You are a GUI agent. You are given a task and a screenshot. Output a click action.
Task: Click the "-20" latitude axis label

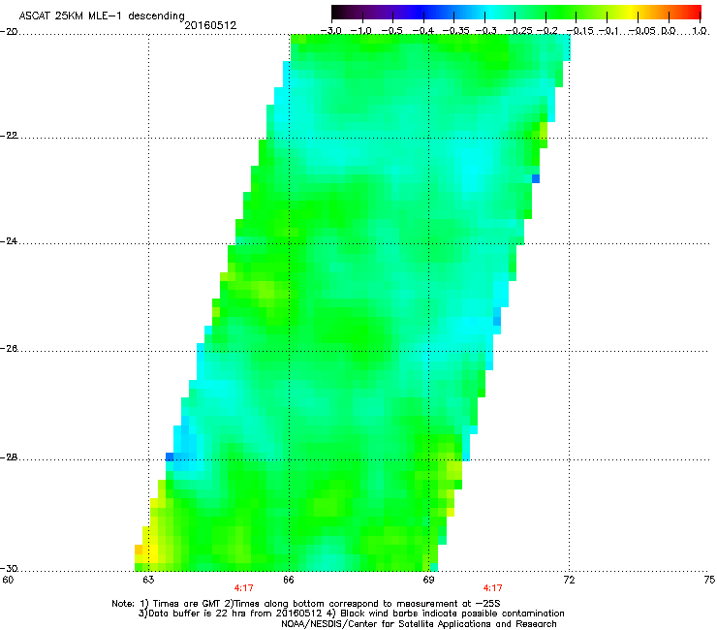[x=9, y=32]
